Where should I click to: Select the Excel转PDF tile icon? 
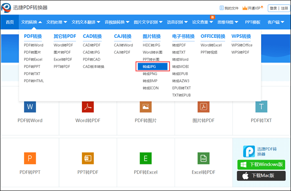click(x=203, y=158)
